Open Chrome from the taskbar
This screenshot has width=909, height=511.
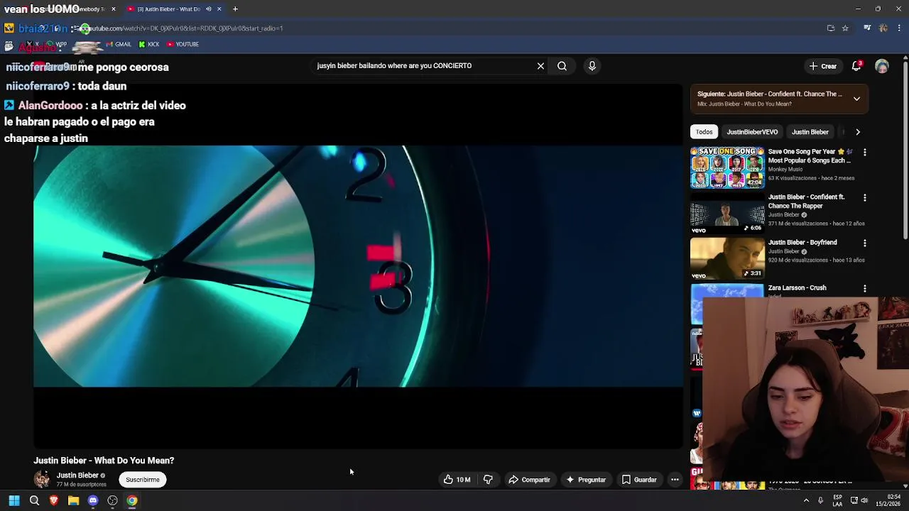(132, 500)
